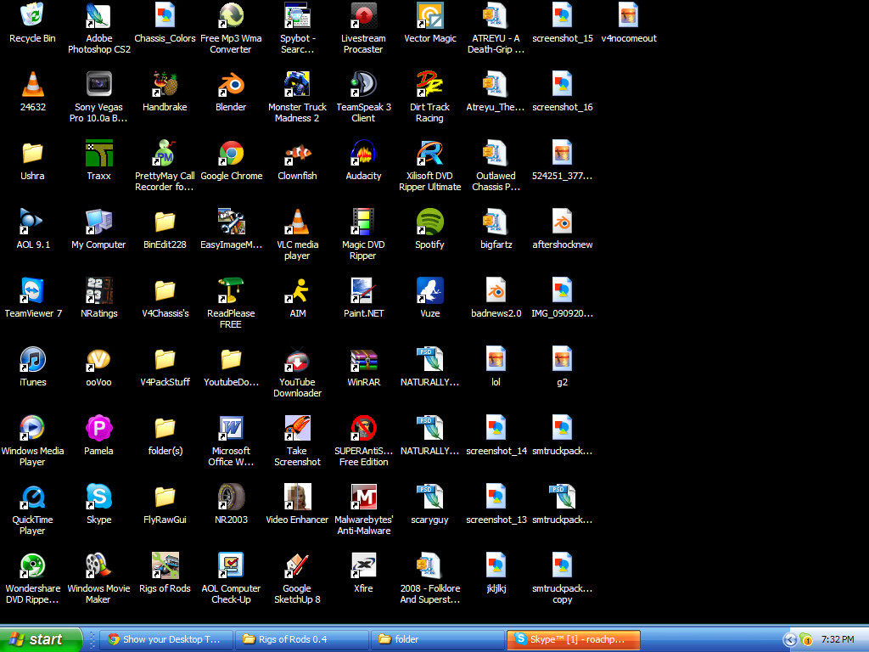Open the flashing Skype taskbar button
Image resolution: width=869 pixels, height=652 pixels.
574,639
